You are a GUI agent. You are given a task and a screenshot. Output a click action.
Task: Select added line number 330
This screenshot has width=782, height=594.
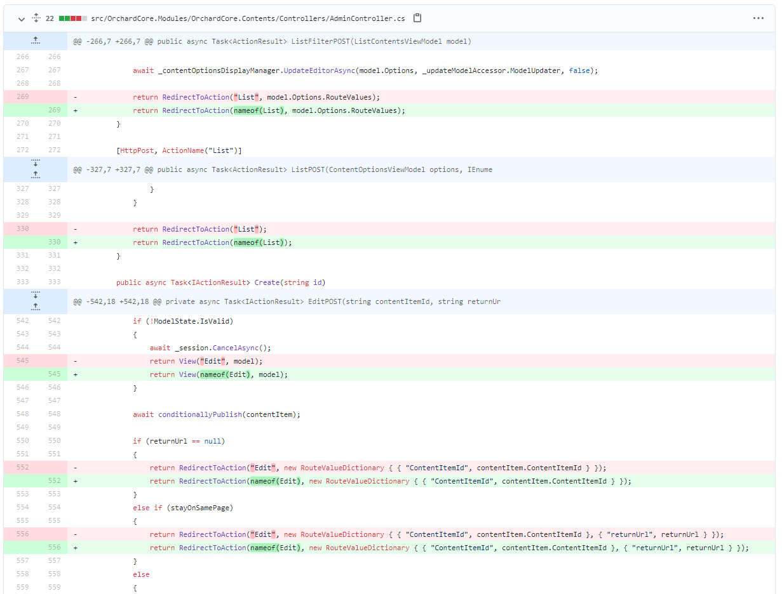(54, 242)
